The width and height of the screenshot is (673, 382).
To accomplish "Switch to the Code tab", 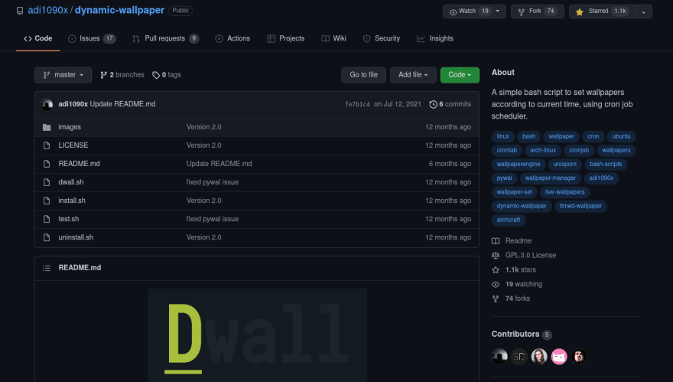I will point(37,39).
